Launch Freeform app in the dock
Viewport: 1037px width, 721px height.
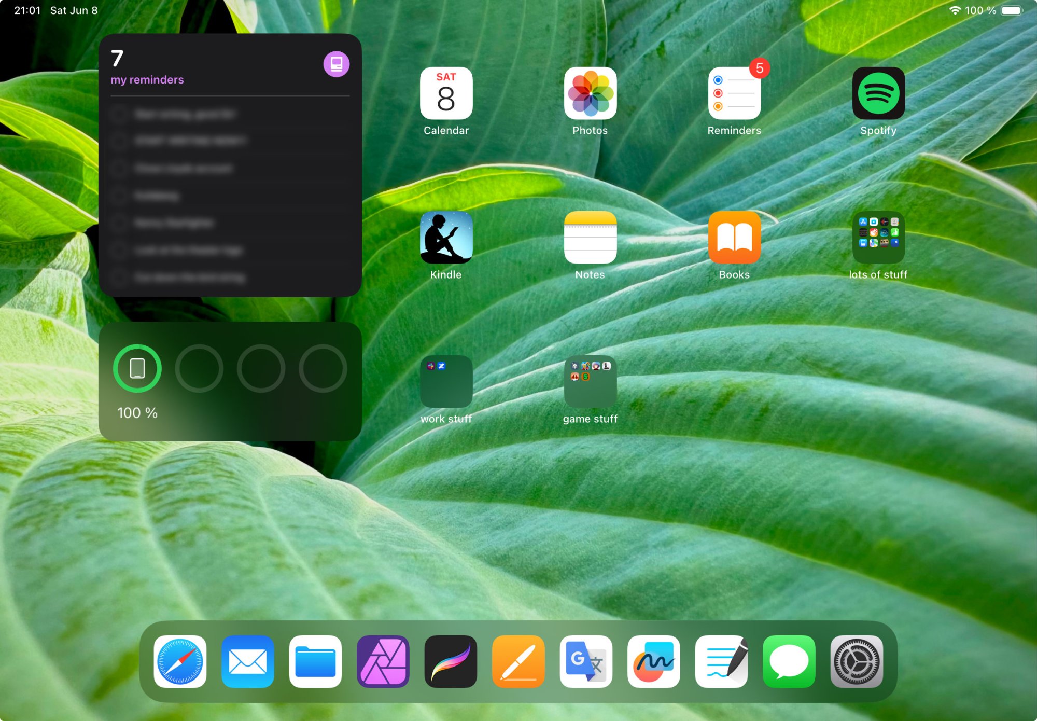click(653, 661)
